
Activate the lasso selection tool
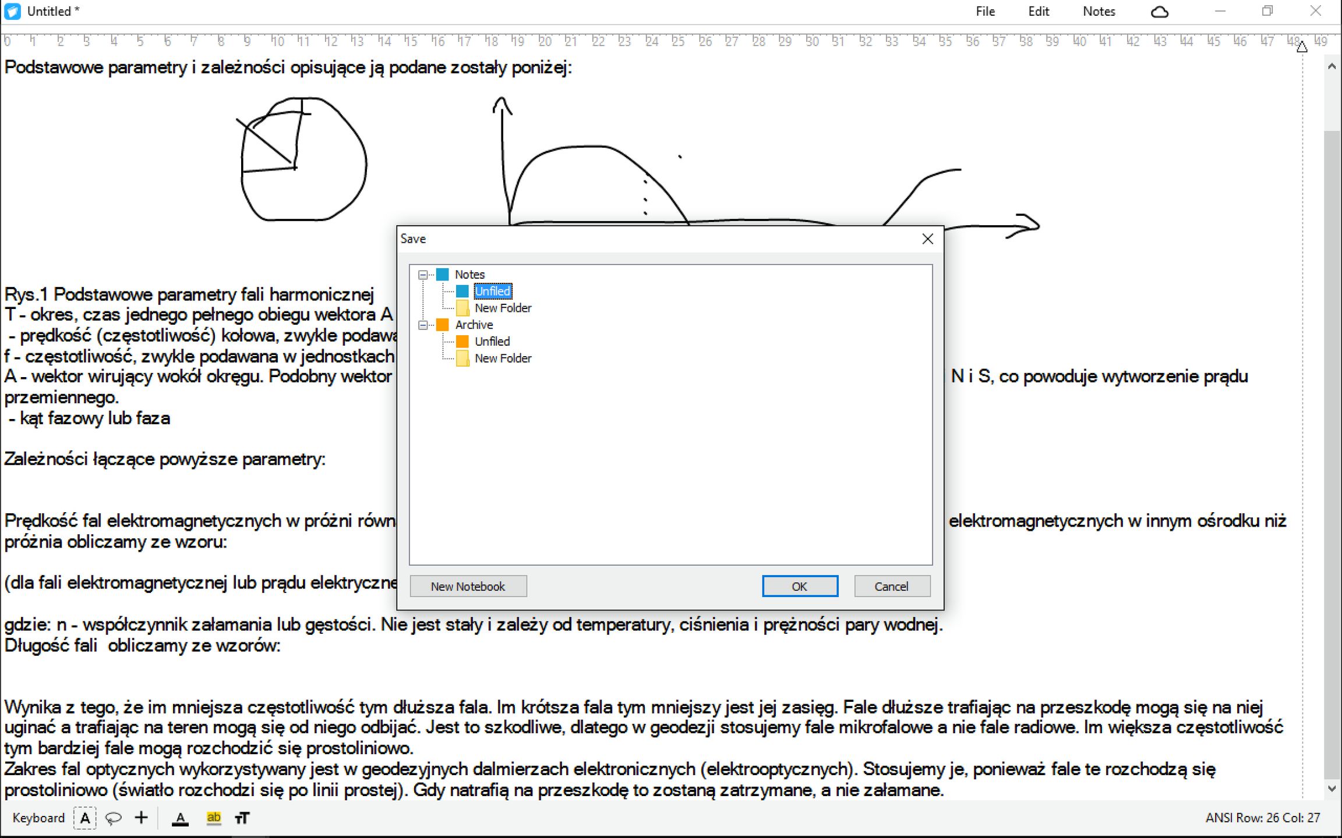tap(113, 818)
